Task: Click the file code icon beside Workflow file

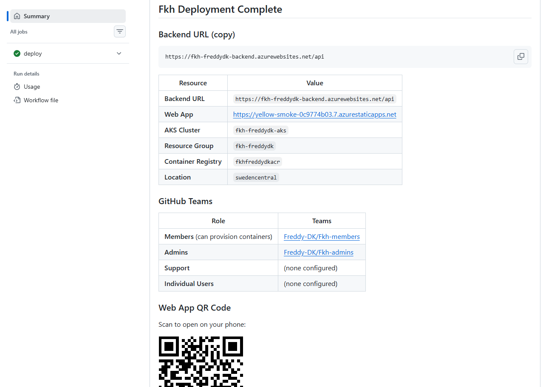Action: coord(17,100)
